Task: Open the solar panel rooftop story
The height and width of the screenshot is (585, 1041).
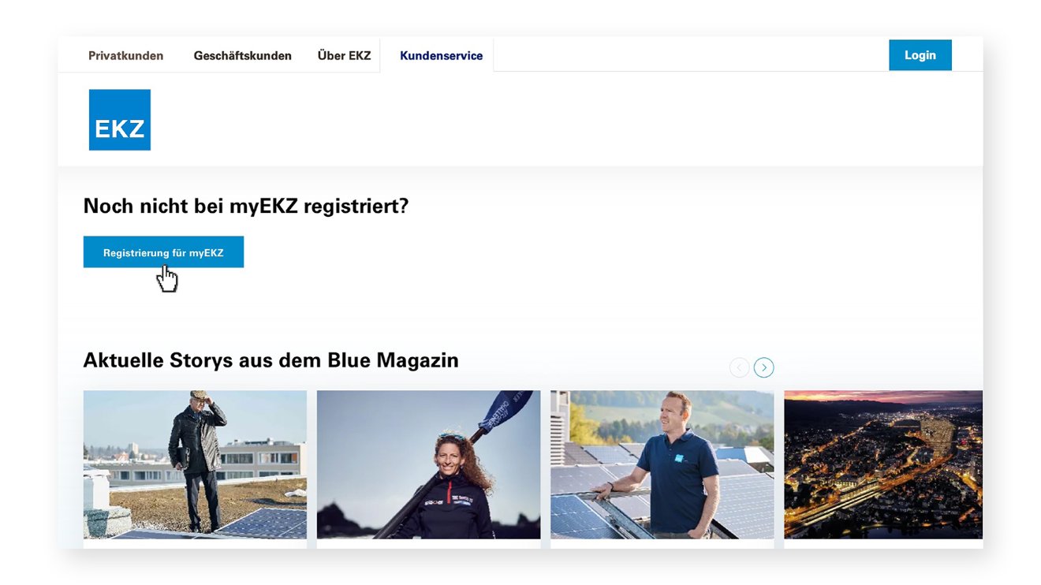Action: pos(662,465)
